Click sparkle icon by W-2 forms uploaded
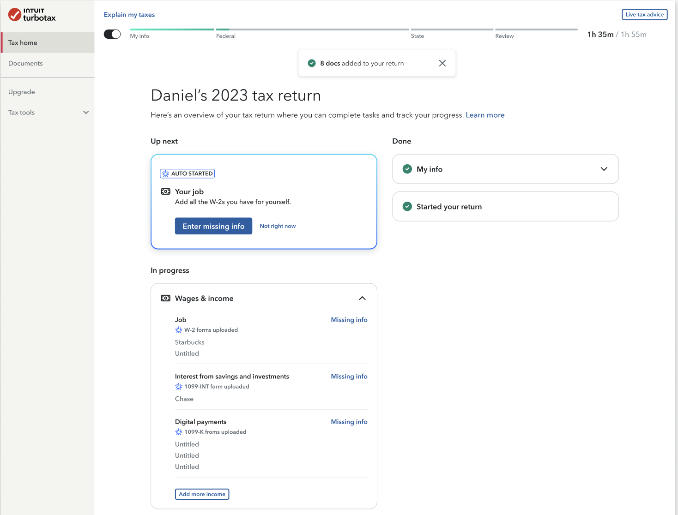 179,330
